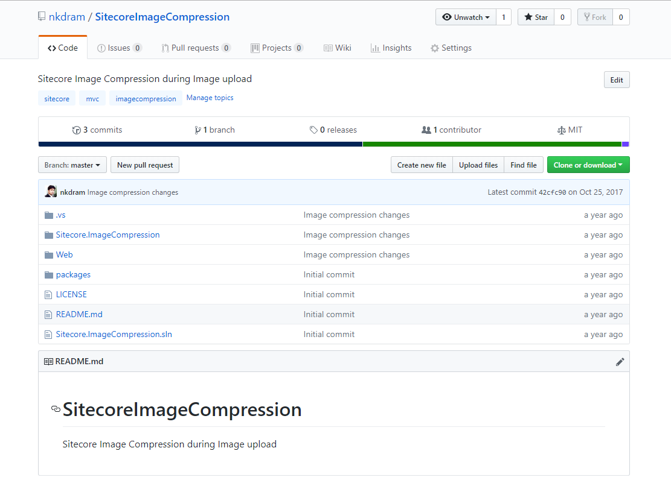Click the mvc topic tag

[x=92, y=99]
